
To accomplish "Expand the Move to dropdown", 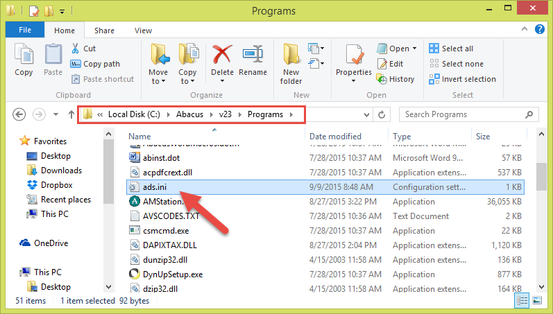I will (x=158, y=81).
